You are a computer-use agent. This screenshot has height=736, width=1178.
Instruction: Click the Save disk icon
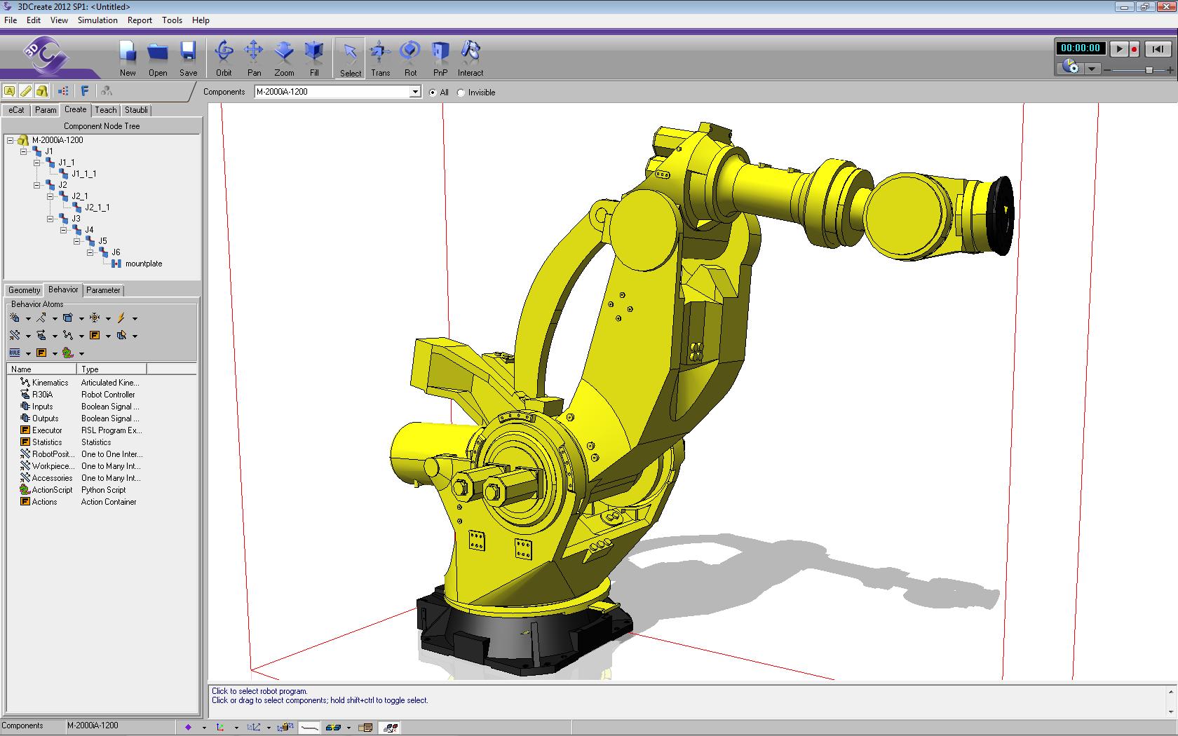coord(188,57)
